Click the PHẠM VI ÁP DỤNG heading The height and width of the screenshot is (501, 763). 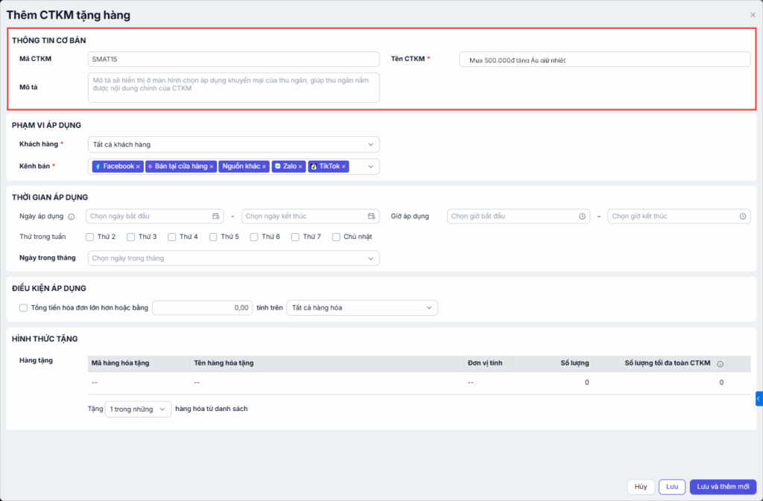46,125
